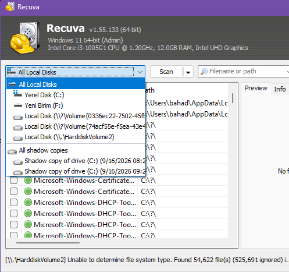Click the All shadow copies drive icon
Image resolution: width=289 pixels, height=272 pixels.
12,151
